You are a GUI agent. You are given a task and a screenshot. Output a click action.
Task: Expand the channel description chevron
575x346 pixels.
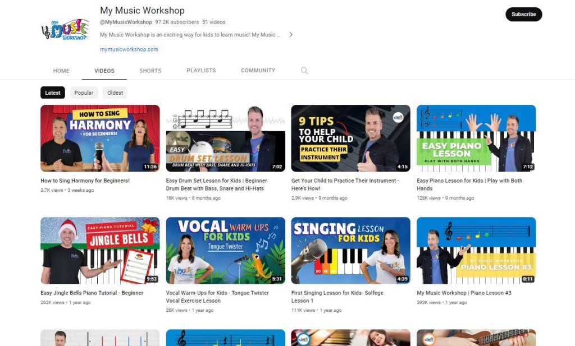click(291, 35)
